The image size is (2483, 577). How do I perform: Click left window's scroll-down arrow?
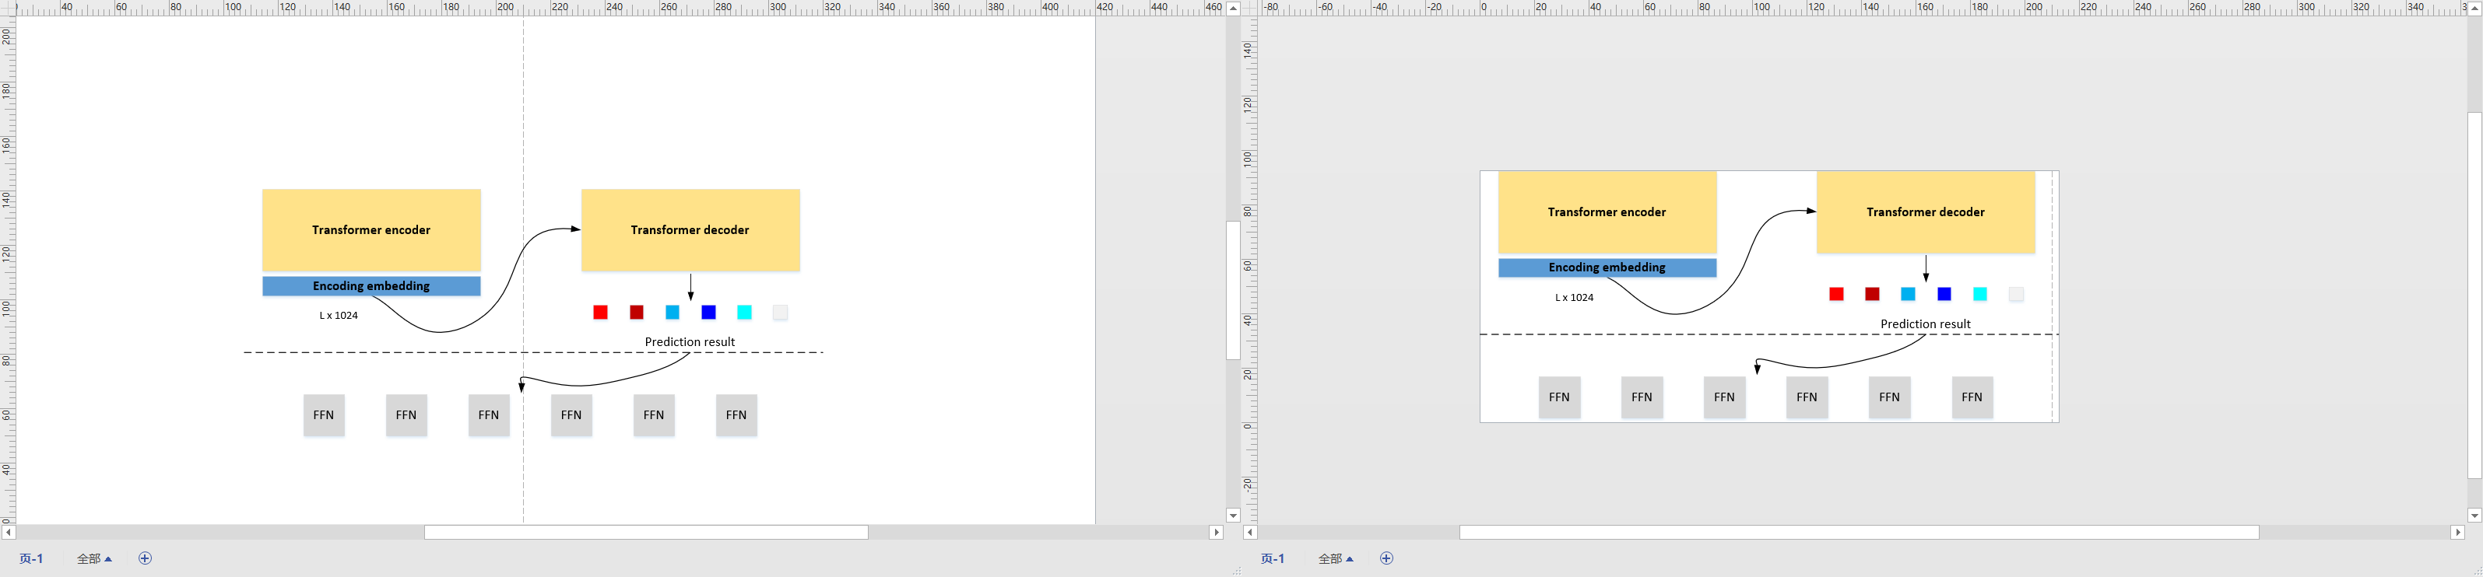point(1233,516)
